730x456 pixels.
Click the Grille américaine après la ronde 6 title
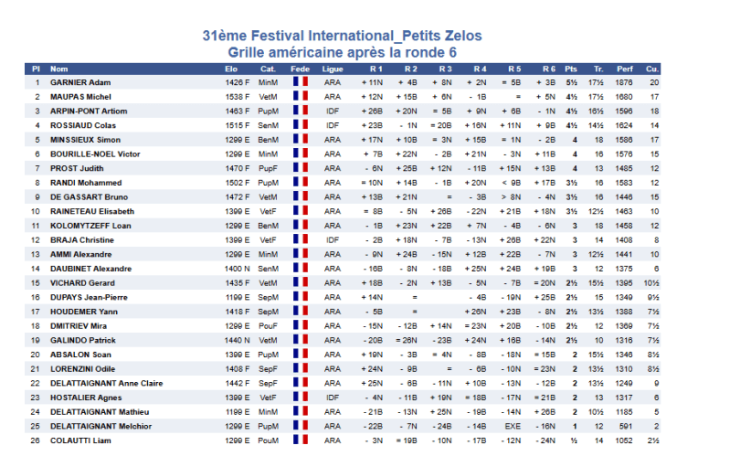pos(342,52)
